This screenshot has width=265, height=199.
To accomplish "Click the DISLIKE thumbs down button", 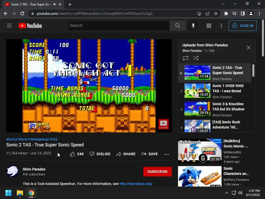I will coord(100,154).
